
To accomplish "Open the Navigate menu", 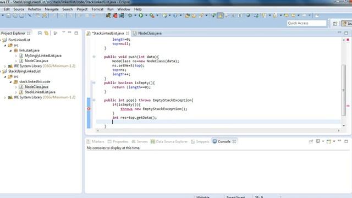I will pyautogui.click(x=52, y=9).
